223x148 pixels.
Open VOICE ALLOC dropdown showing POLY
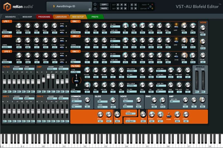tap(128, 101)
